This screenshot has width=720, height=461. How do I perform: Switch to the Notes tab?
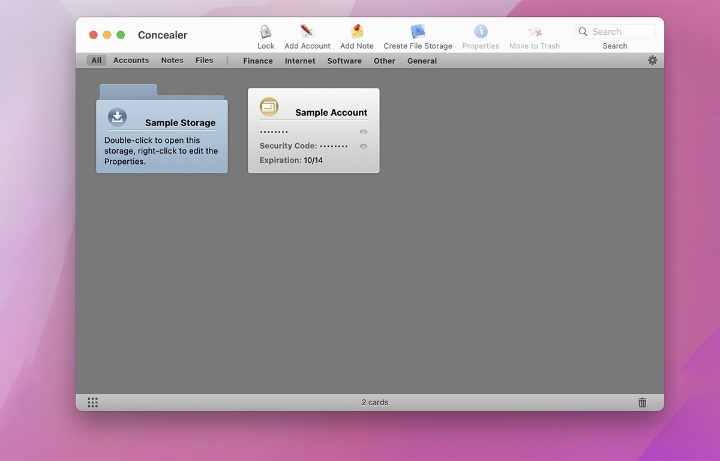pyautogui.click(x=172, y=61)
